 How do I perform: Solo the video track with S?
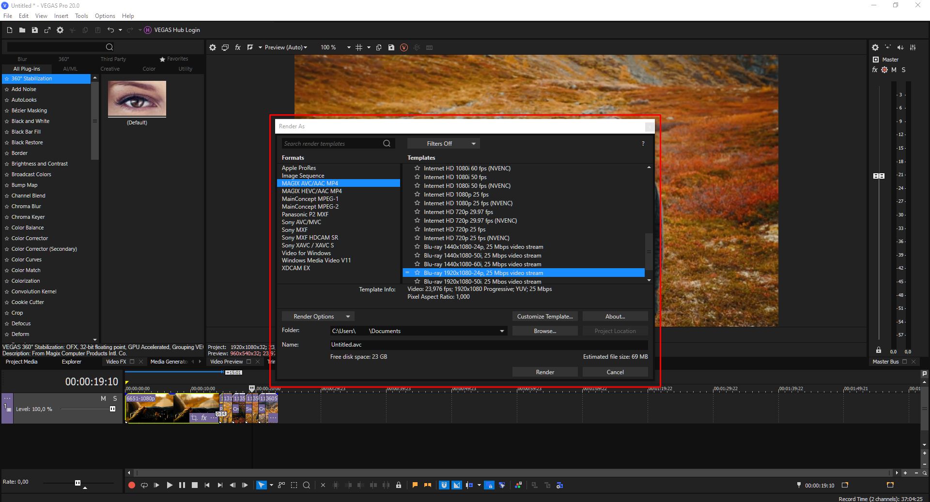(115, 398)
